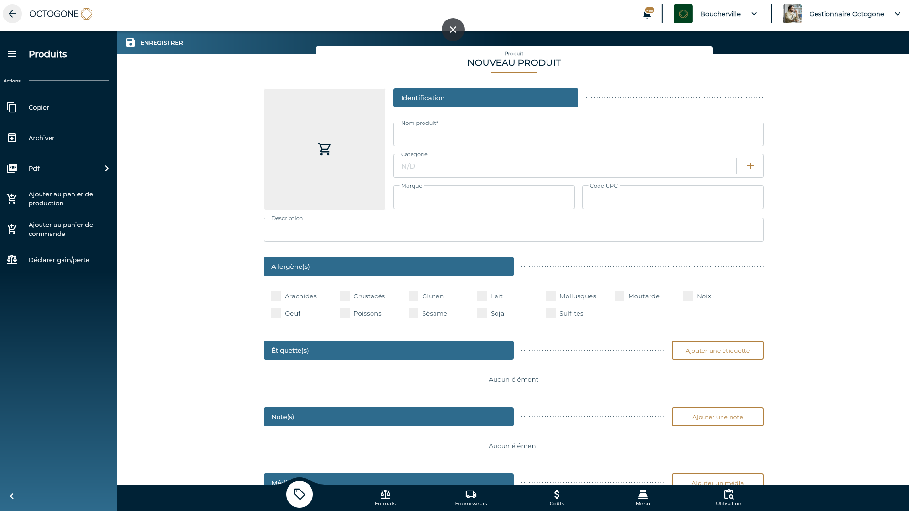Check the Poissons allergen
The height and width of the screenshot is (511, 909).
point(345,313)
